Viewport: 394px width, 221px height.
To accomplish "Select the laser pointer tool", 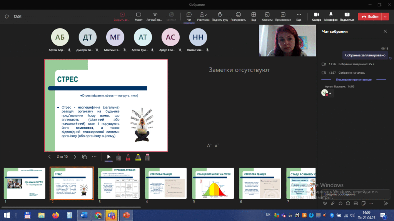I will [x=119, y=157].
